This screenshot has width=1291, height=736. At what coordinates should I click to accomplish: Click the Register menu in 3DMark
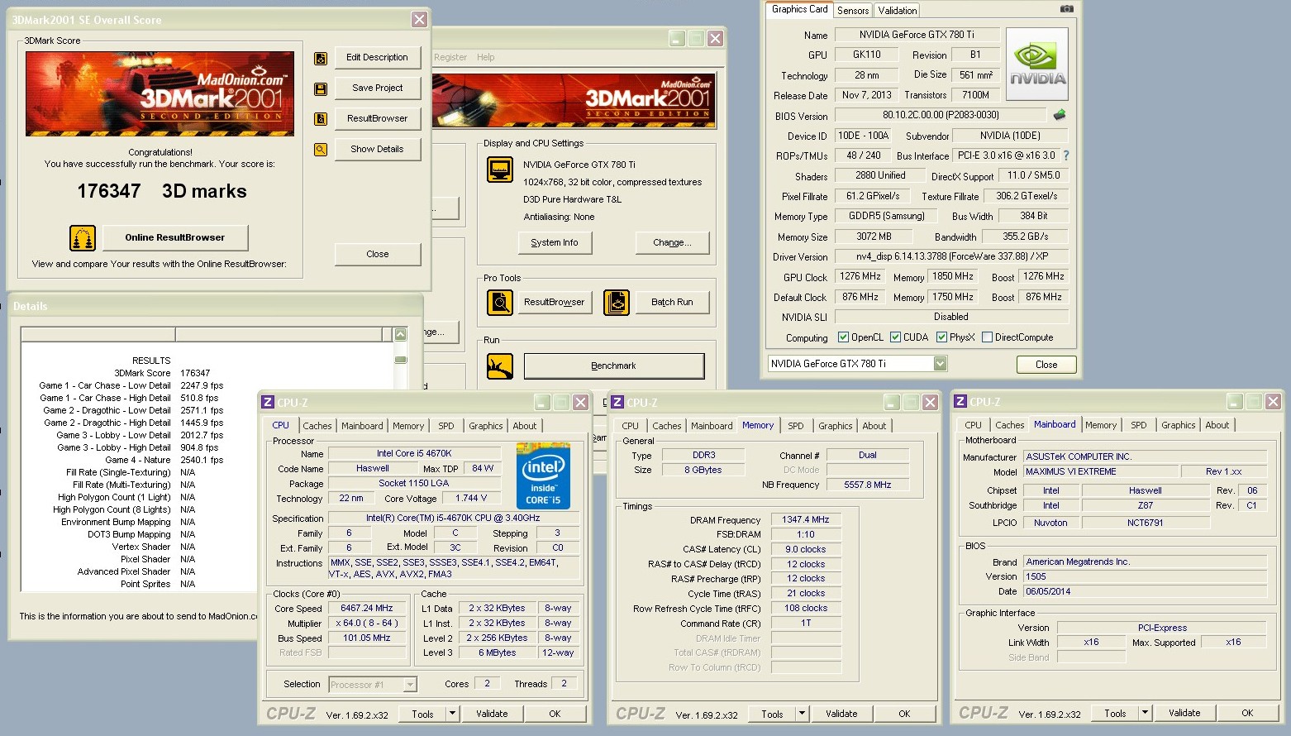point(450,58)
